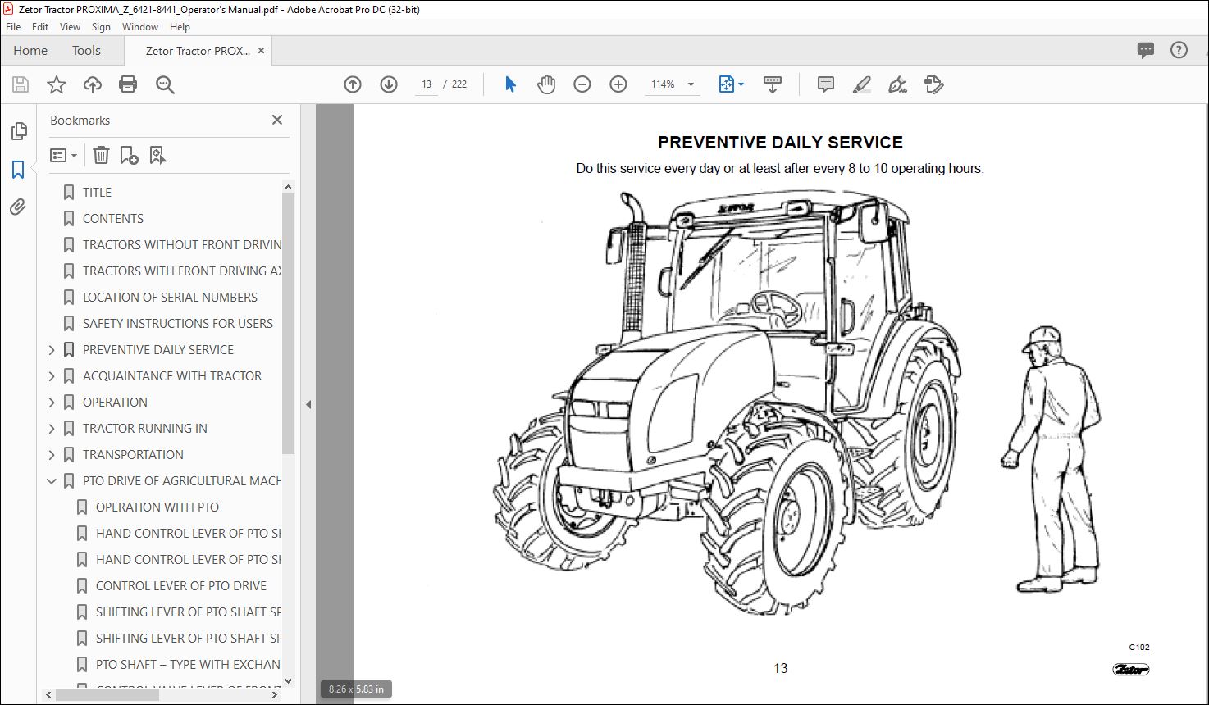Open the Find text search icon
The height and width of the screenshot is (705, 1209).
(165, 84)
